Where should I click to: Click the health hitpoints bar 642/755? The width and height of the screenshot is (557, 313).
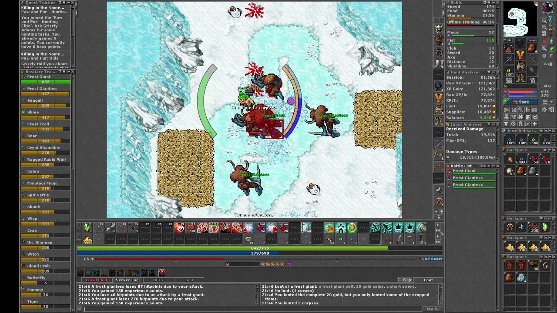click(260, 248)
